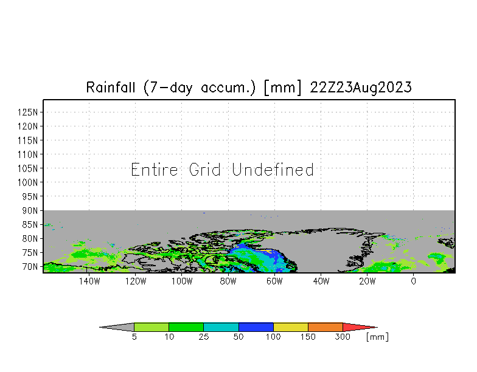Click the green 10-25 legend swatch

pos(186,327)
